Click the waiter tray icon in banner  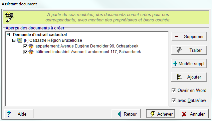pos(9,17)
